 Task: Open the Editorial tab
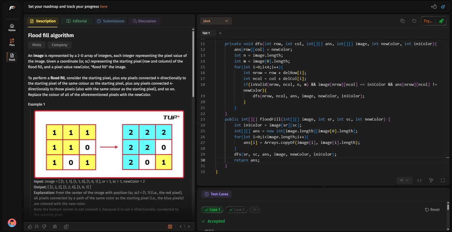[x=76, y=21]
